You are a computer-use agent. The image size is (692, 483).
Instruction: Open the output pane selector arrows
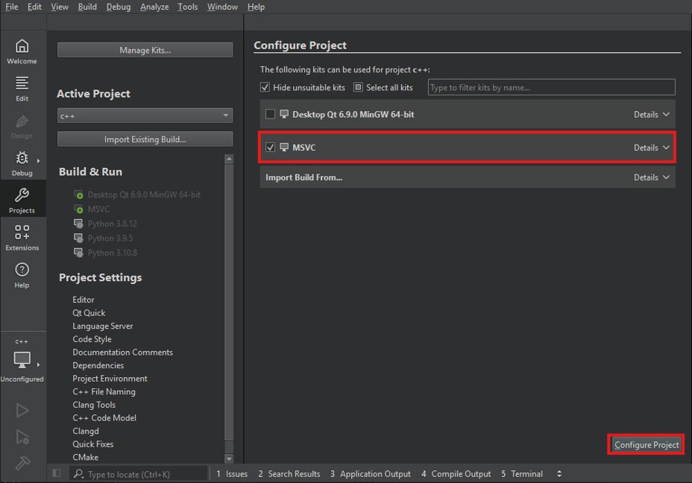(x=559, y=474)
